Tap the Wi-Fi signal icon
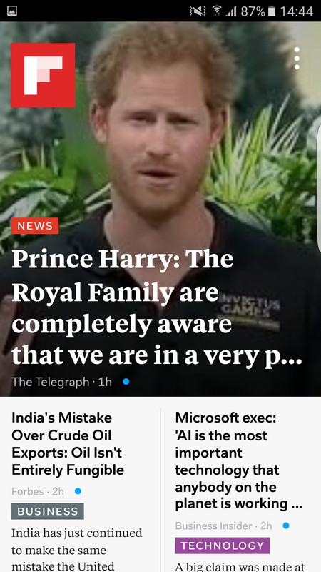321x572 pixels. [218, 11]
